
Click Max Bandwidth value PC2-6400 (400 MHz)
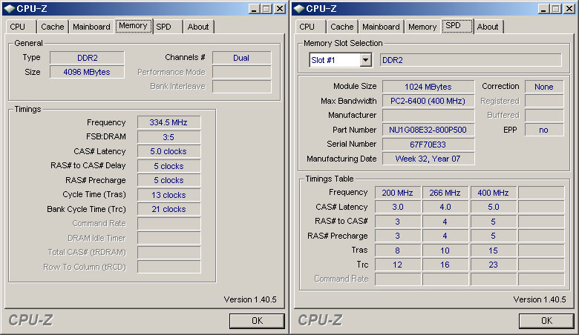pos(428,101)
